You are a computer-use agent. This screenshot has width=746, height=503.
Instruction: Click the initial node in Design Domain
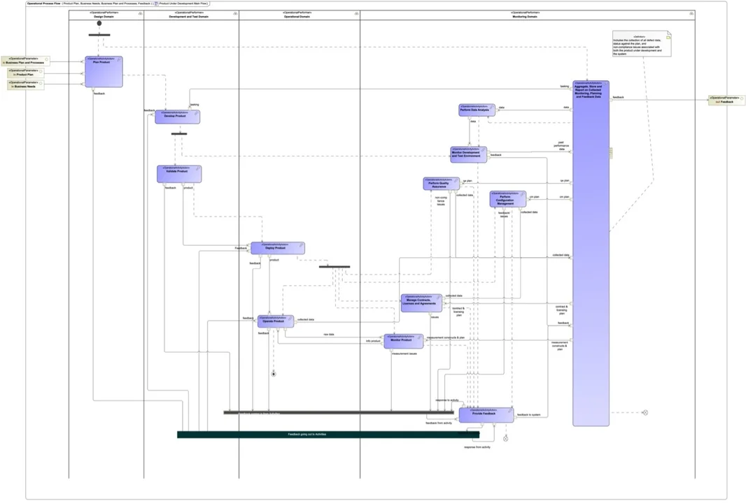click(99, 23)
